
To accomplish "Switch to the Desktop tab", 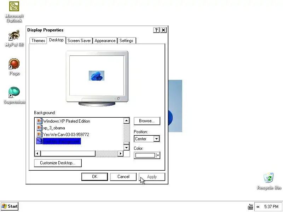I will [x=56, y=40].
